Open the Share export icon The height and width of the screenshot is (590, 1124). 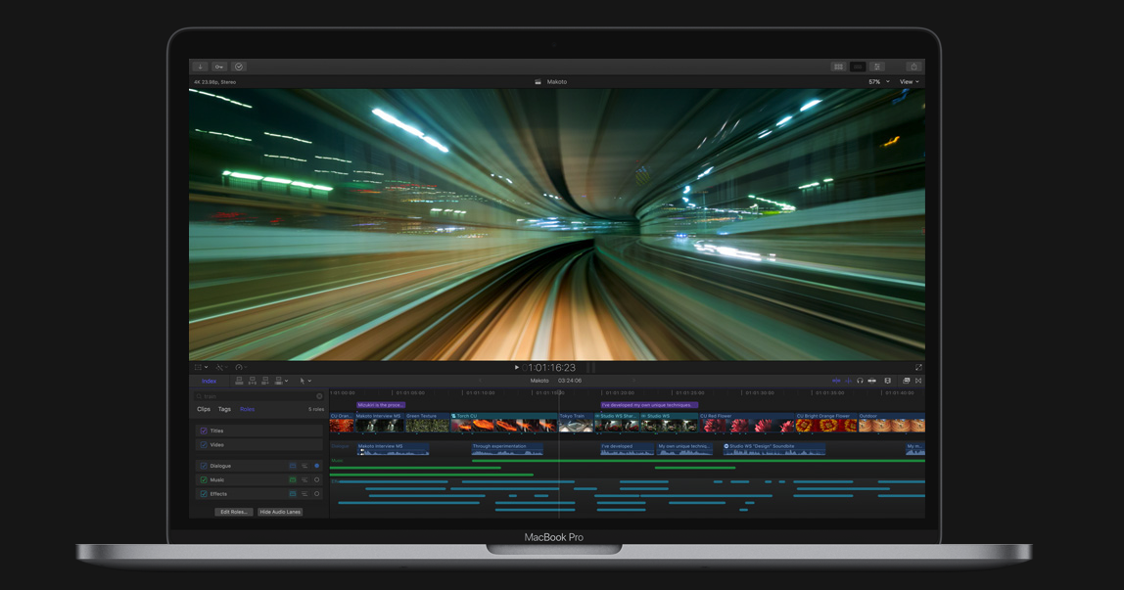point(913,67)
